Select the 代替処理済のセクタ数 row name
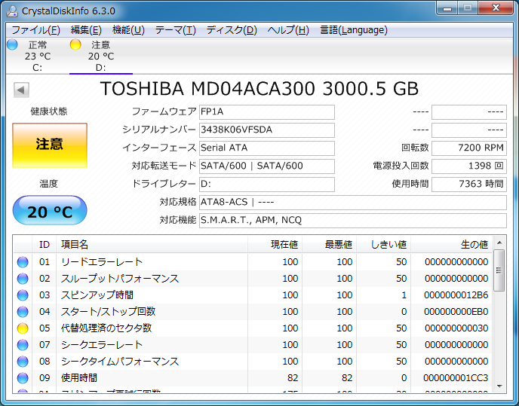519x406 pixels. point(106,328)
